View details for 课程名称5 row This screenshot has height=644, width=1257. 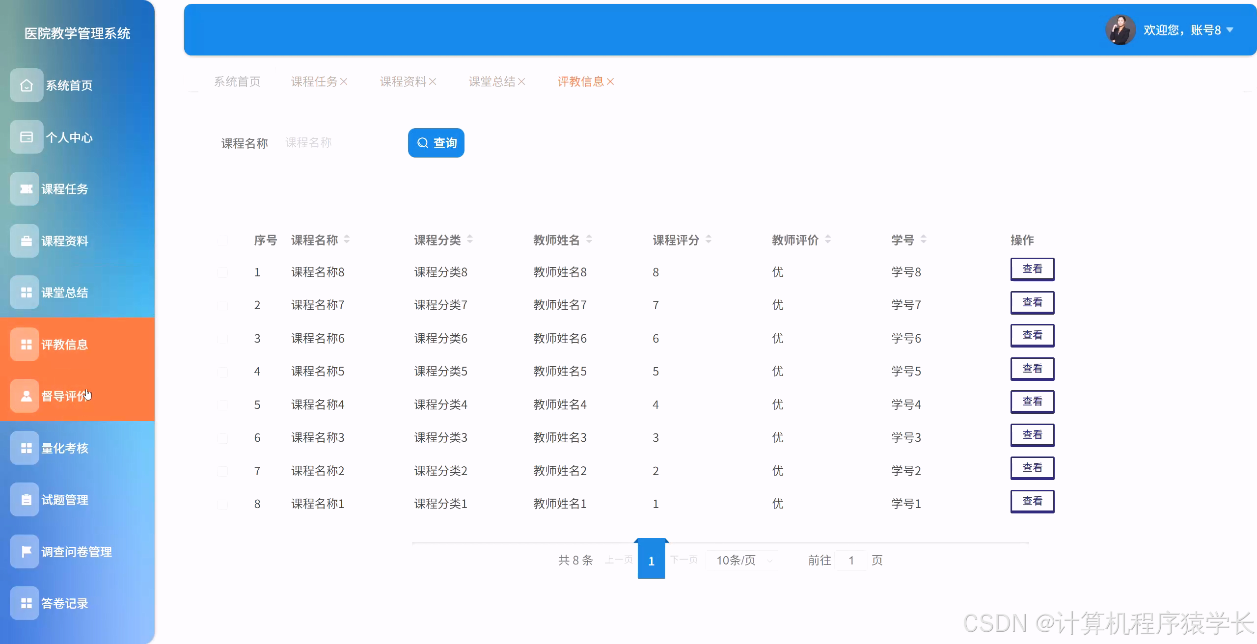pos(1032,369)
